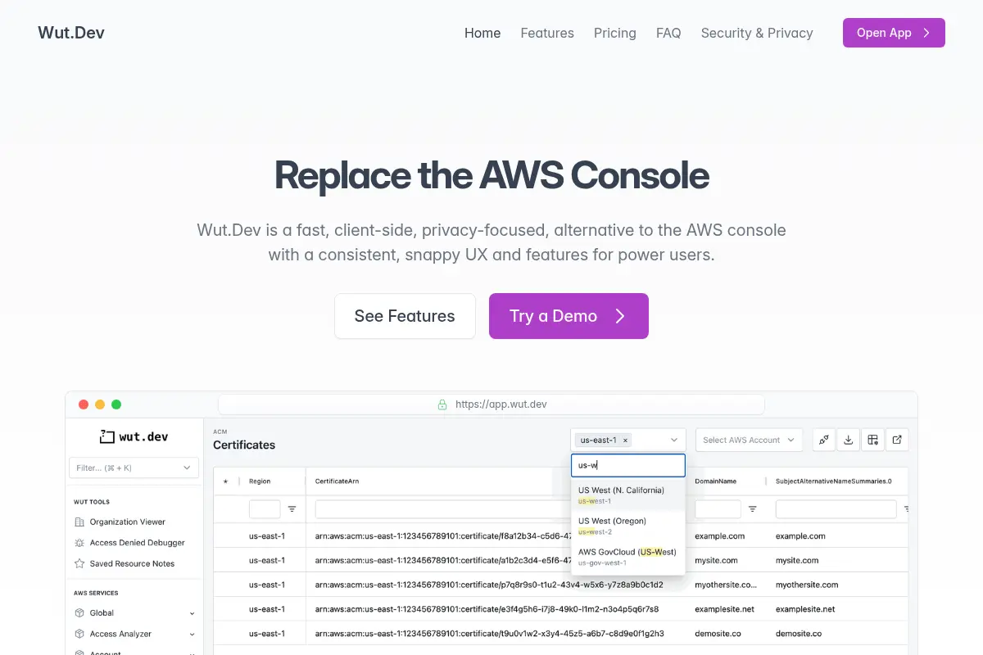Image resolution: width=983 pixels, height=655 pixels.
Task: Remove the us-east-1 region tag
Action: tap(626, 440)
